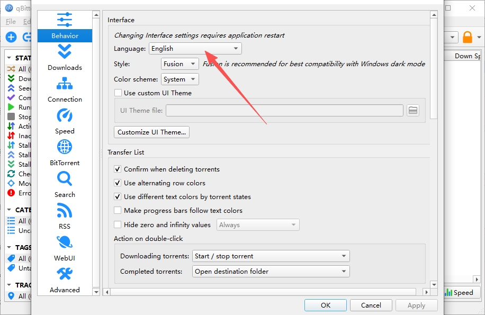Enable Use custom UI Theme checkbox
This screenshot has height=315, width=485.
tap(118, 93)
